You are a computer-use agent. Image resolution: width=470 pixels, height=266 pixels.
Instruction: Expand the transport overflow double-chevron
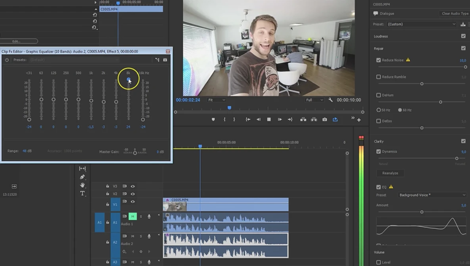[353, 118]
